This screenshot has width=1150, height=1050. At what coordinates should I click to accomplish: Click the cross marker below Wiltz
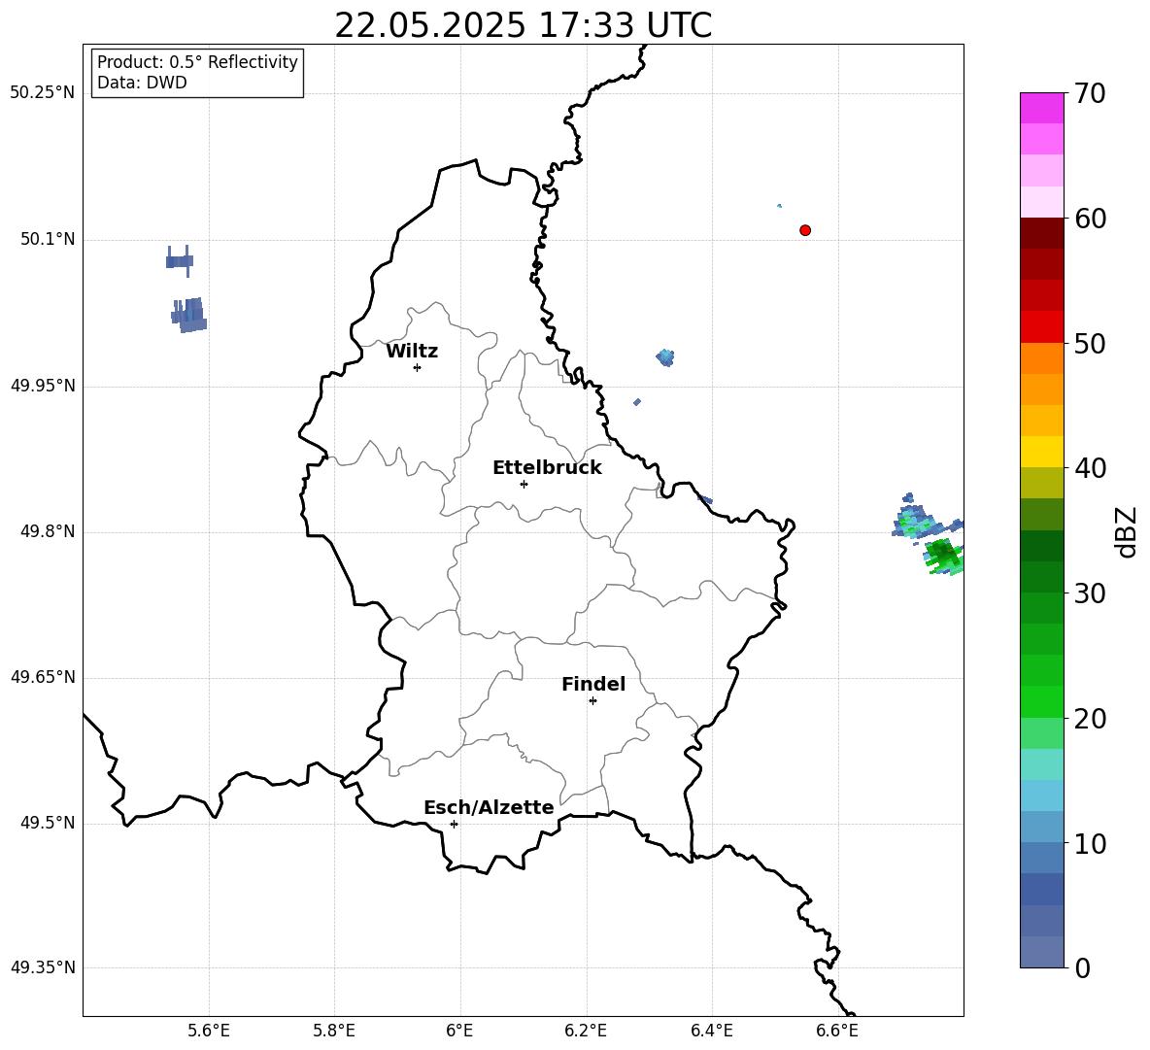pos(418,367)
